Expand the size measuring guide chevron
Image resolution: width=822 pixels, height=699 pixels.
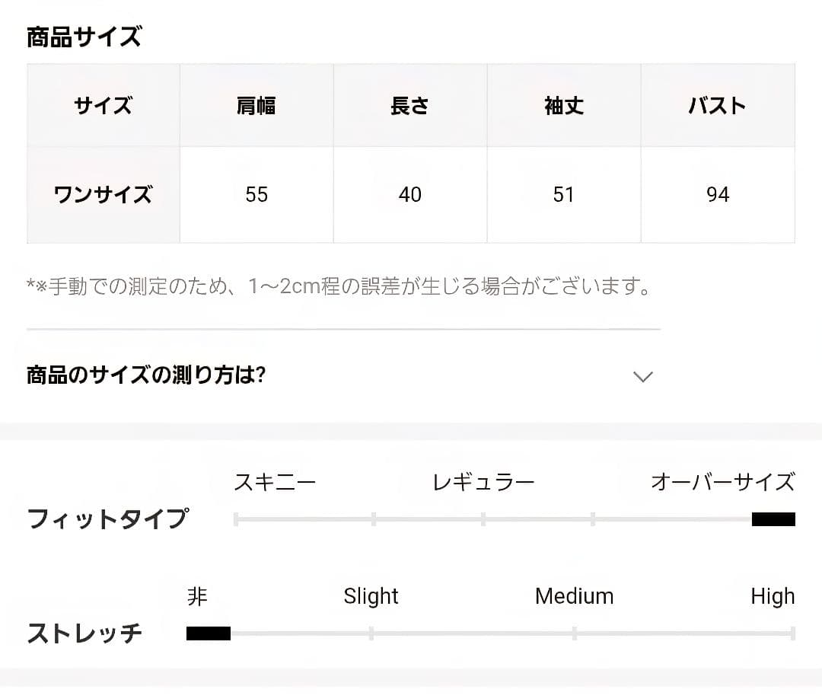click(643, 376)
